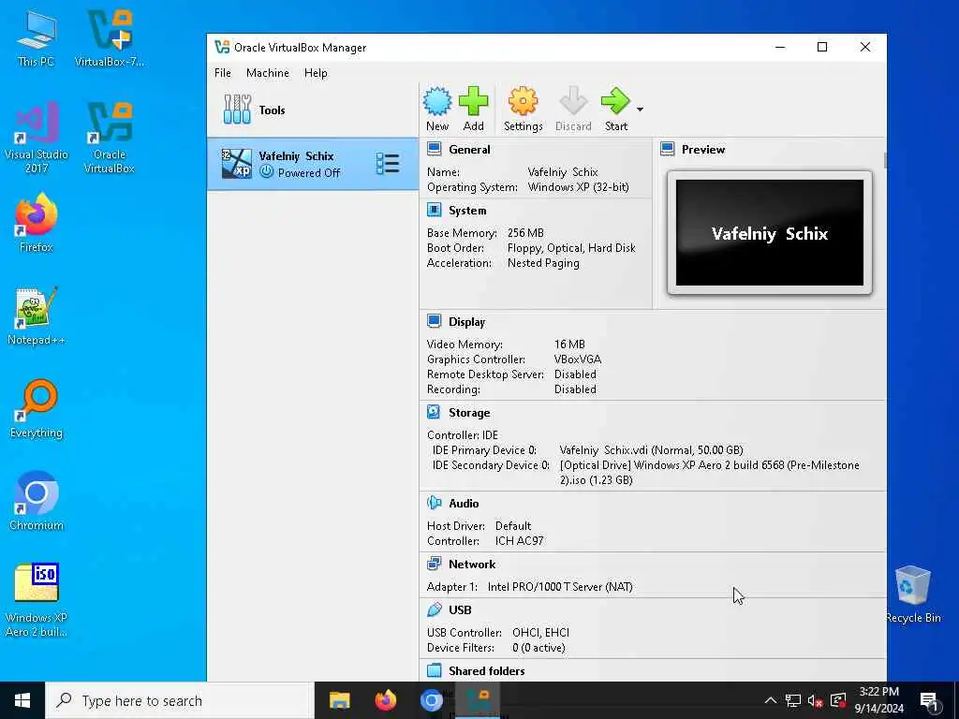Select the Firefox desktop shortcut
Viewport: 959px width, 719px height.
point(37,223)
